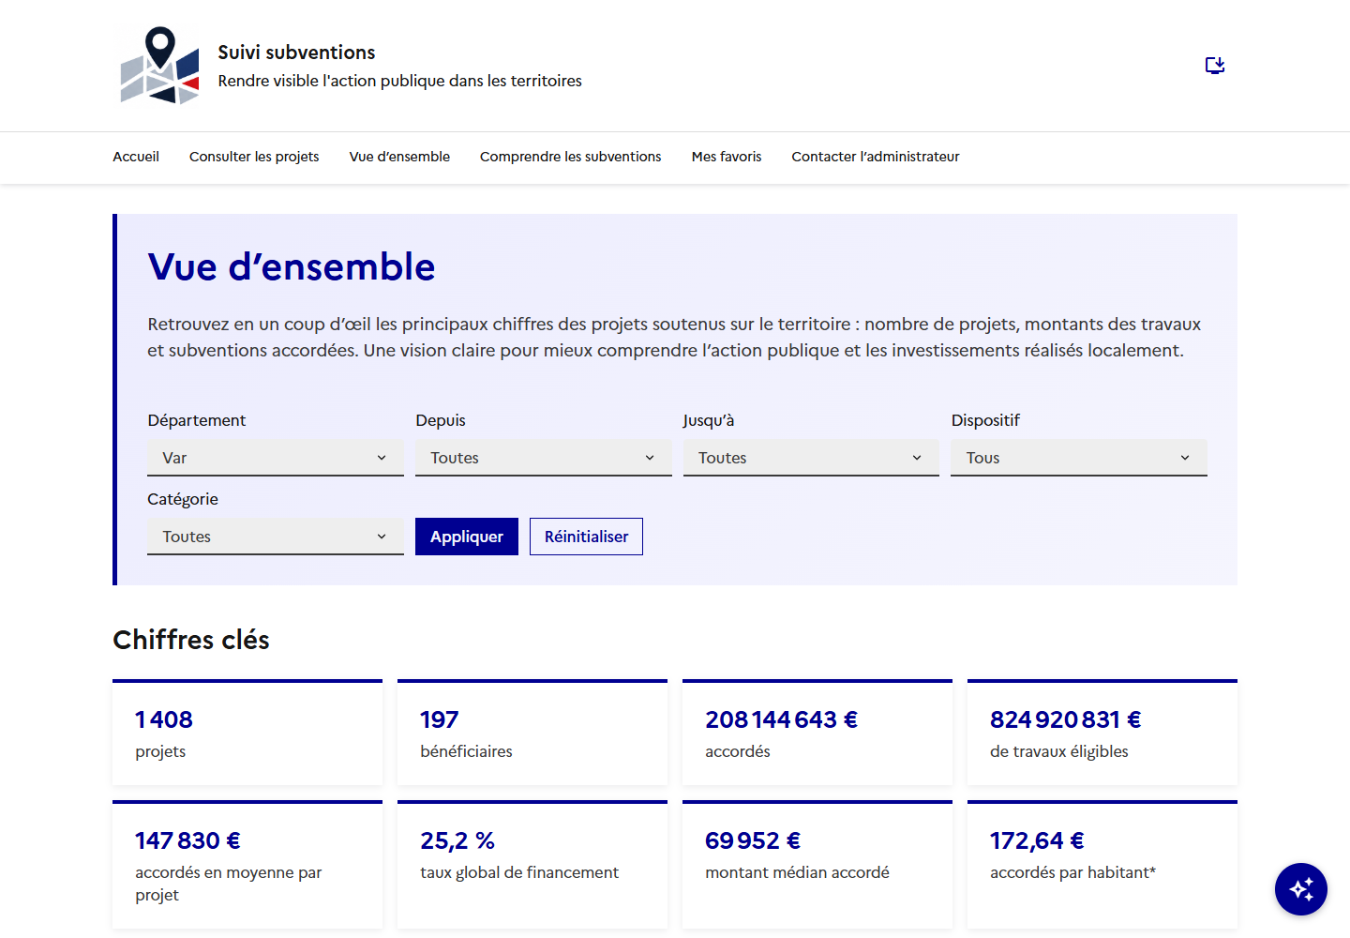
Task: Open Comprendre les subventions page
Action: click(x=571, y=157)
